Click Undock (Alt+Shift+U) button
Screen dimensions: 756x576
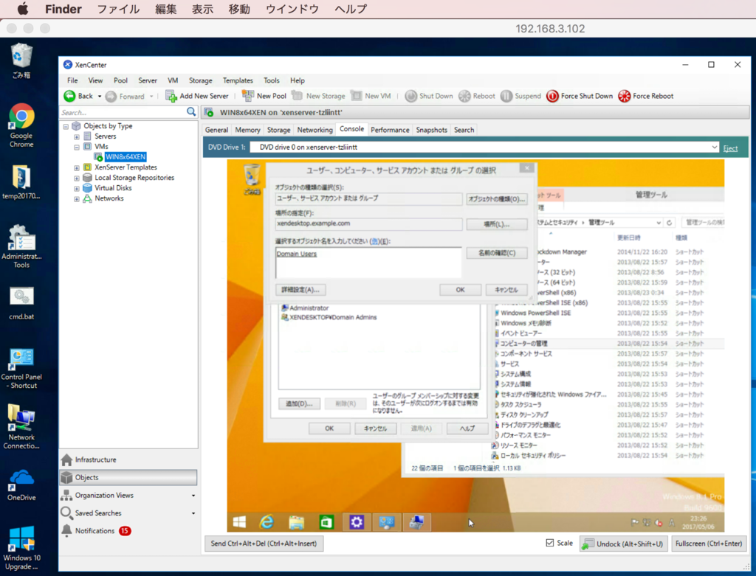click(x=624, y=544)
